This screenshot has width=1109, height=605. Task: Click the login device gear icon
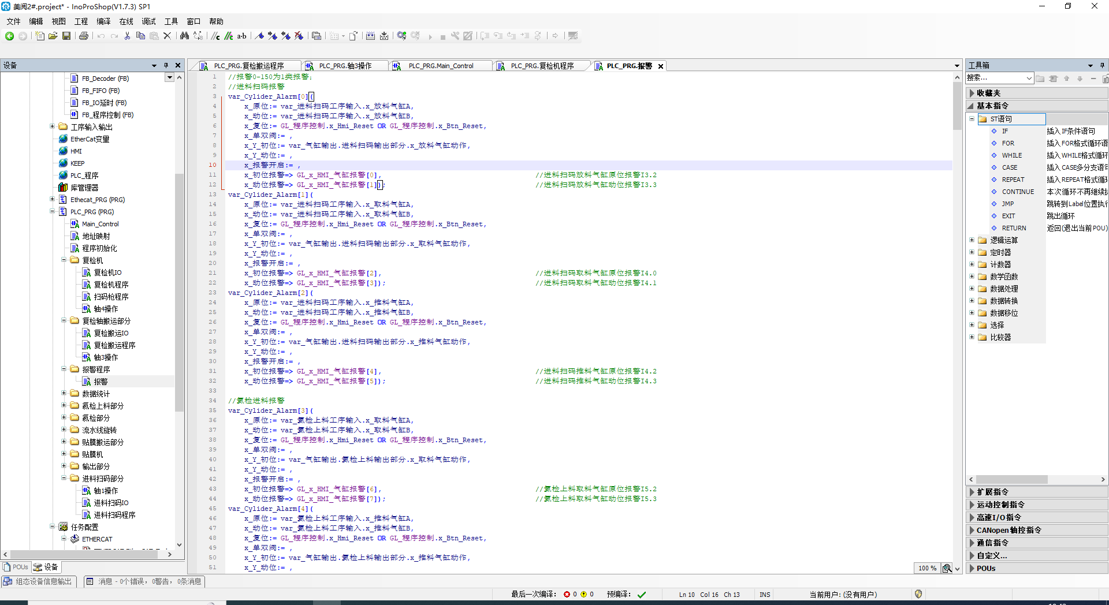point(401,36)
